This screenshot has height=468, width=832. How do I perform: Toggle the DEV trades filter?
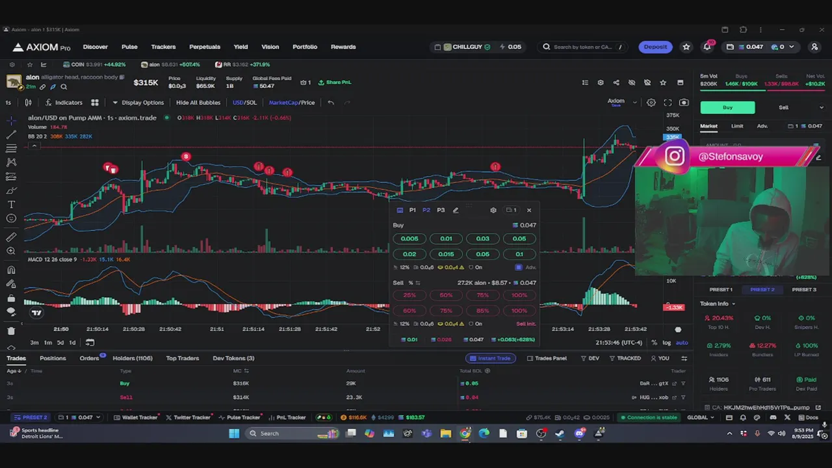(590, 358)
